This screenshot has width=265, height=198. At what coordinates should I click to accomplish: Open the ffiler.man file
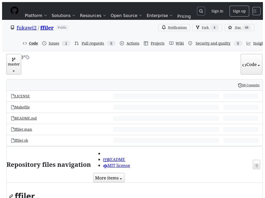[23, 129]
